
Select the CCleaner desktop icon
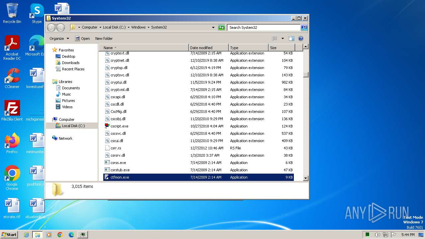pyautogui.click(x=12, y=78)
